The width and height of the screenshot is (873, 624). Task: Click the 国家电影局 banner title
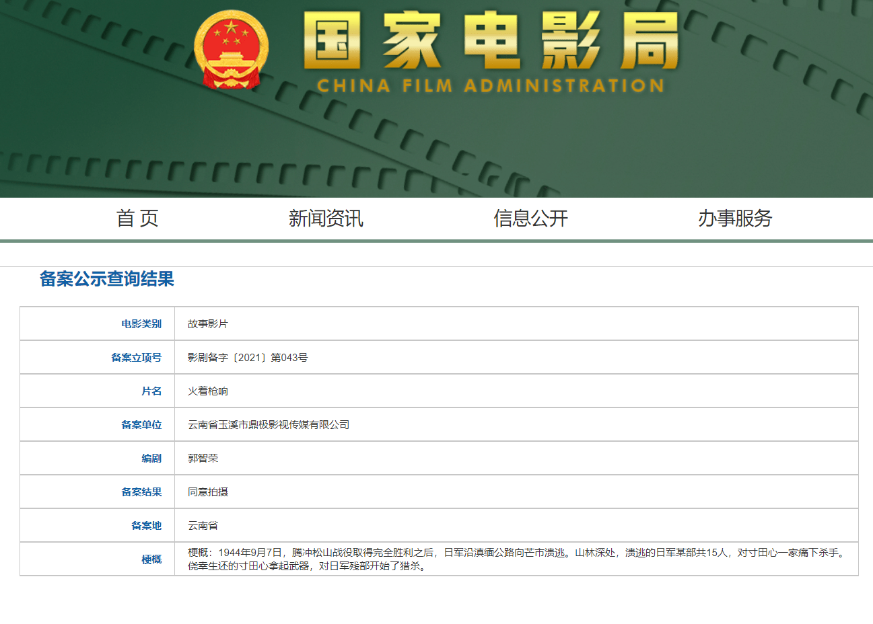point(491,42)
